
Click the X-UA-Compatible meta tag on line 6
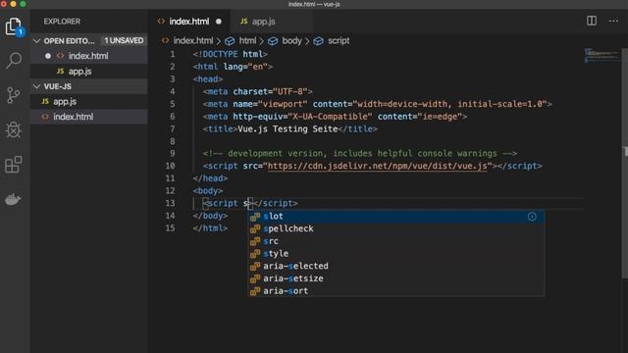pos(335,117)
